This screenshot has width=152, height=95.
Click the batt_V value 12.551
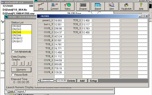(59, 25)
